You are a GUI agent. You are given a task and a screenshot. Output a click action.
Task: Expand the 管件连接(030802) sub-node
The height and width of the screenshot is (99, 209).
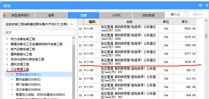point(12,80)
